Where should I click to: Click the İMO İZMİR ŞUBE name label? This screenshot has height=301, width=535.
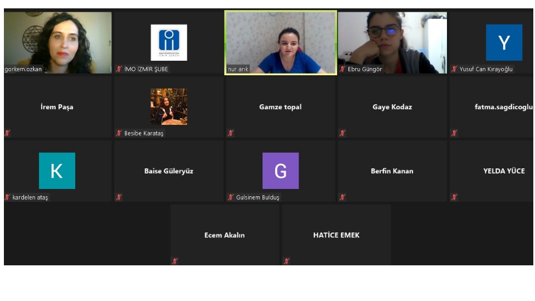point(146,69)
